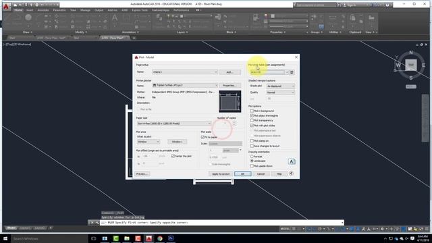Viewport: 432px width, 243px height.
Task: Open Photoshop from the taskbar
Action: click(x=171, y=238)
